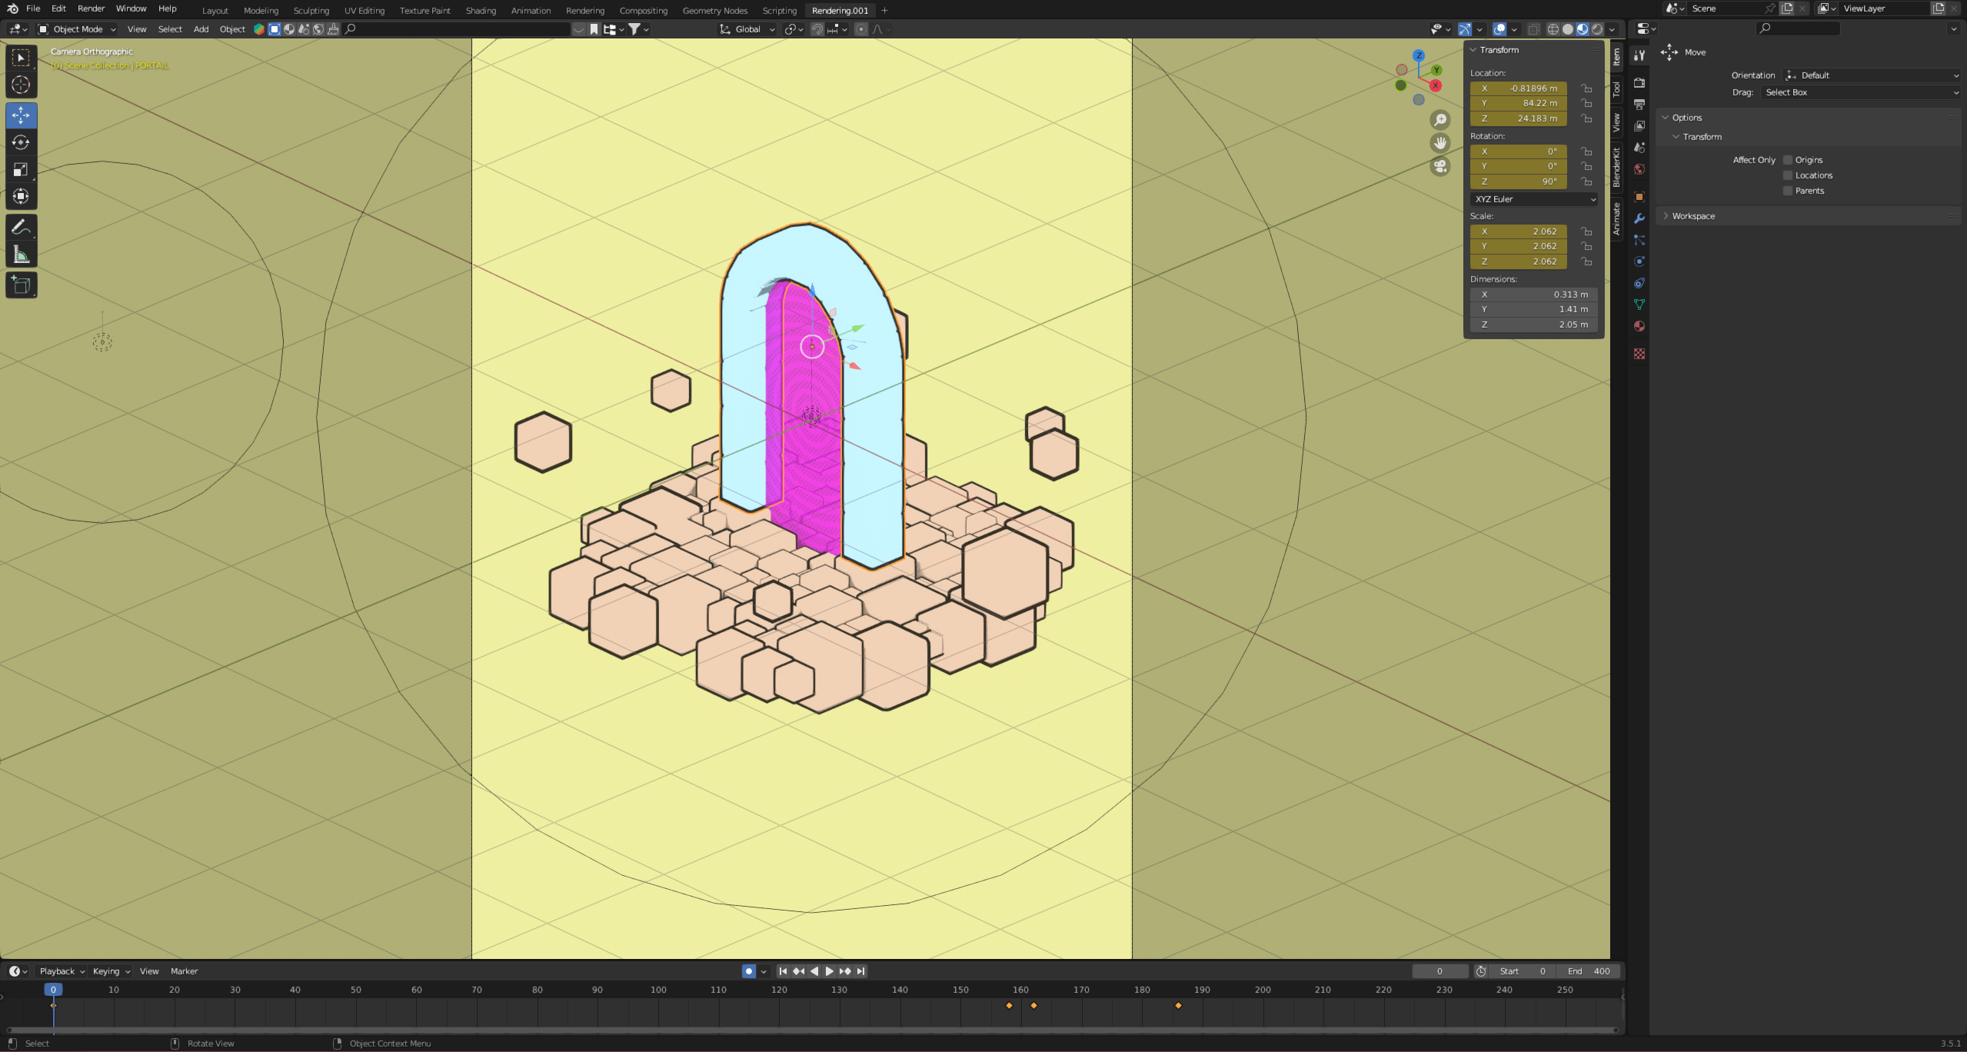The image size is (1967, 1052).
Task: Open the Object Mode dropdown
Action: point(77,29)
